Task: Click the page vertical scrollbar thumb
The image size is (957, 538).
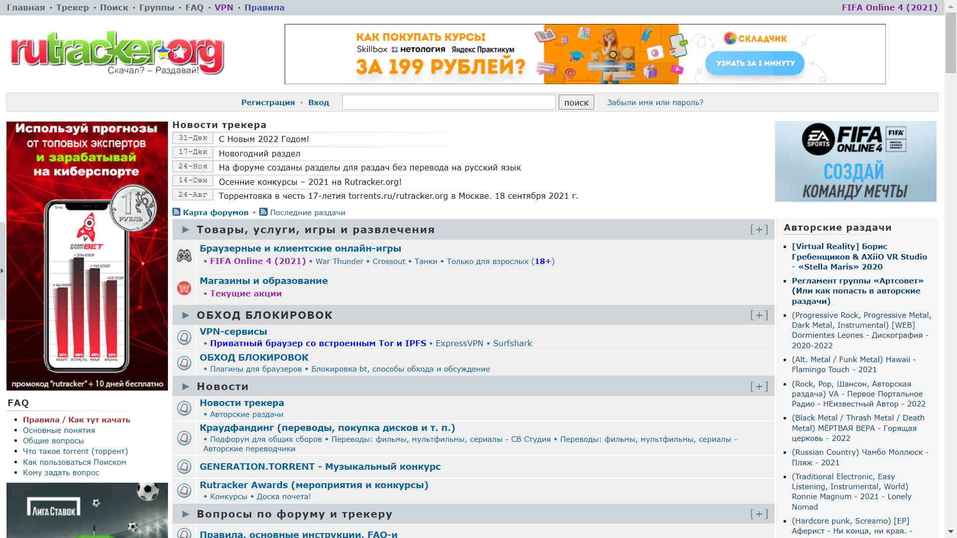Action: tap(951, 43)
